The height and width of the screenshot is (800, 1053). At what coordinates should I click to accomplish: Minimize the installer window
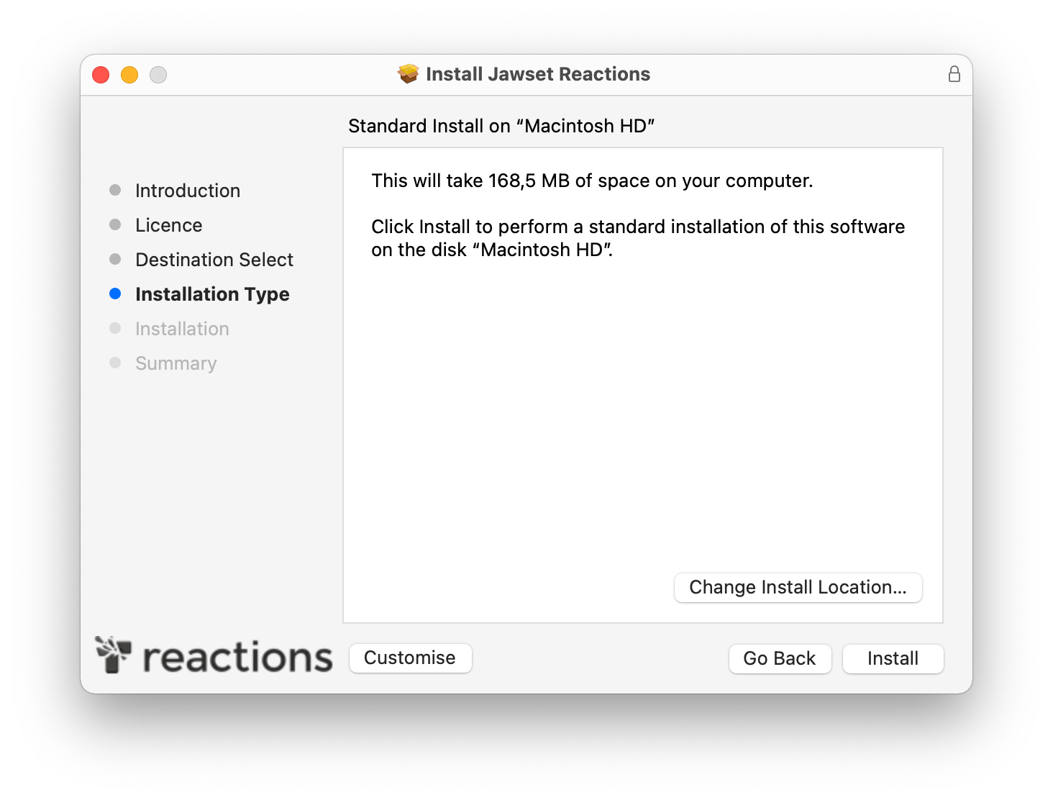tap(129, 75)
